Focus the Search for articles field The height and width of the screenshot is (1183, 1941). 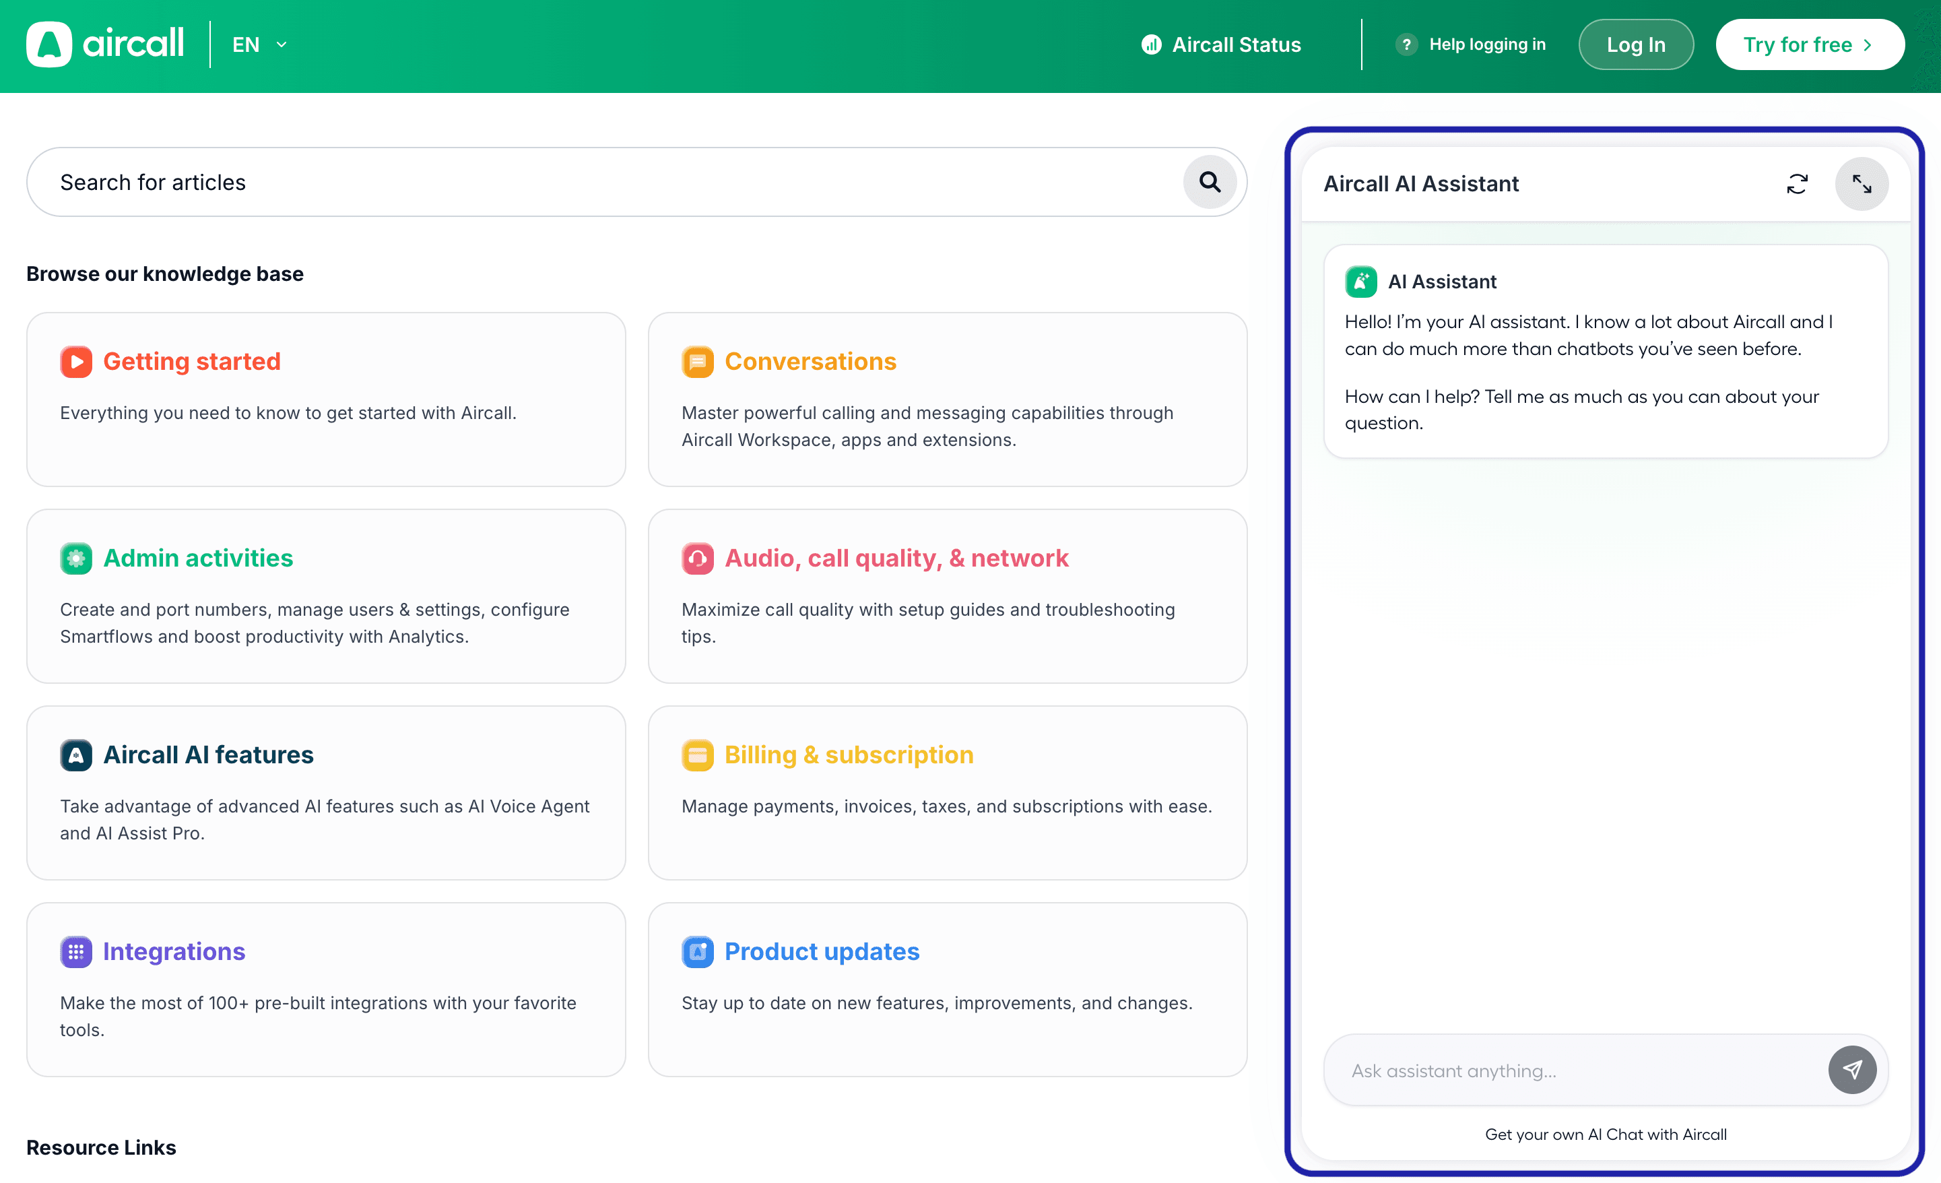pos(599,182)
